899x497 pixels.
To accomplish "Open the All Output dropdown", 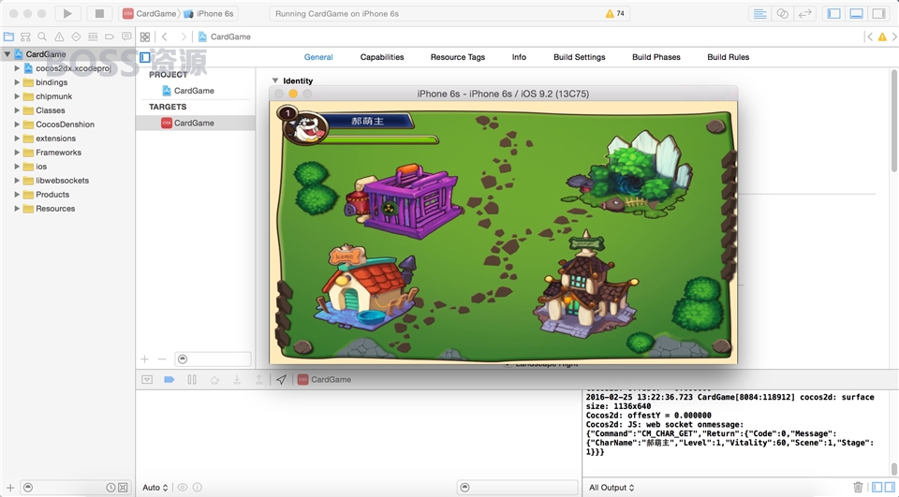I will click(612, 488).
